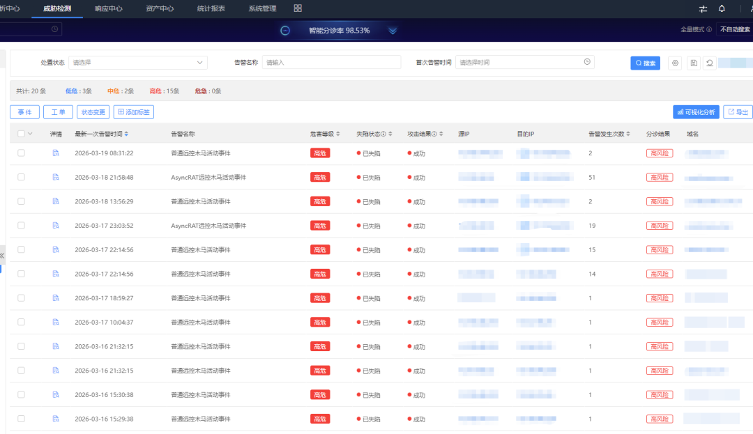Open the grid apps icon in navigation
Viewport: 753px width, 434px height.
coord(298,8)
